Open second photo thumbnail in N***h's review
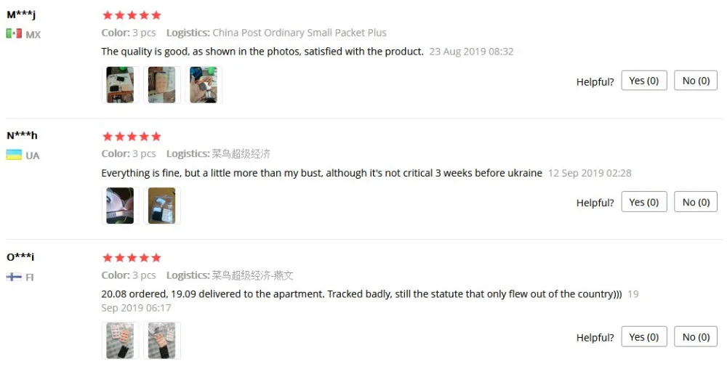Image resolution: width=727 pixels, height=369 pixels. click(x=162, y=206)
